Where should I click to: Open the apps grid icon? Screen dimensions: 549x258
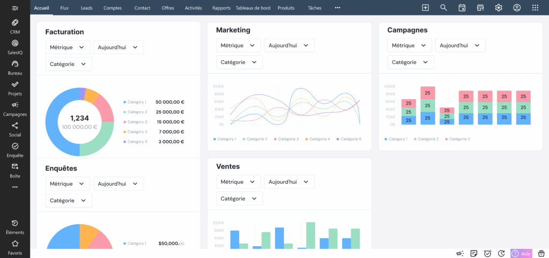coord(535,8)
